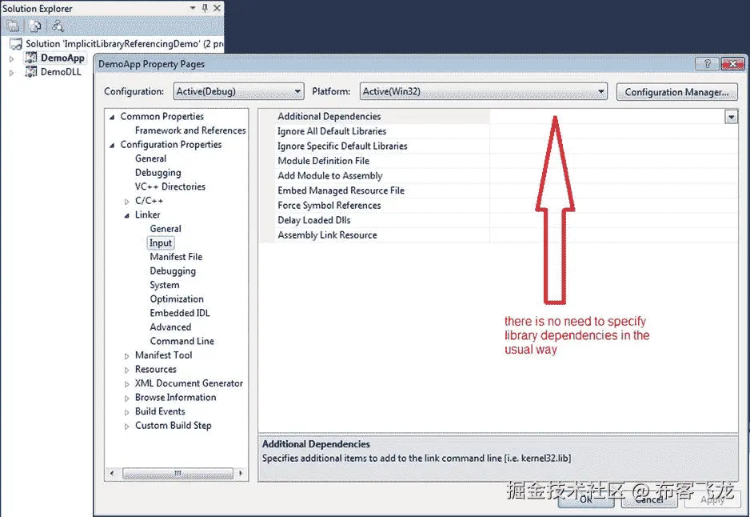Click the solution file icon
Viewport: 750px width, 517px height.
(x=16, y=44)
